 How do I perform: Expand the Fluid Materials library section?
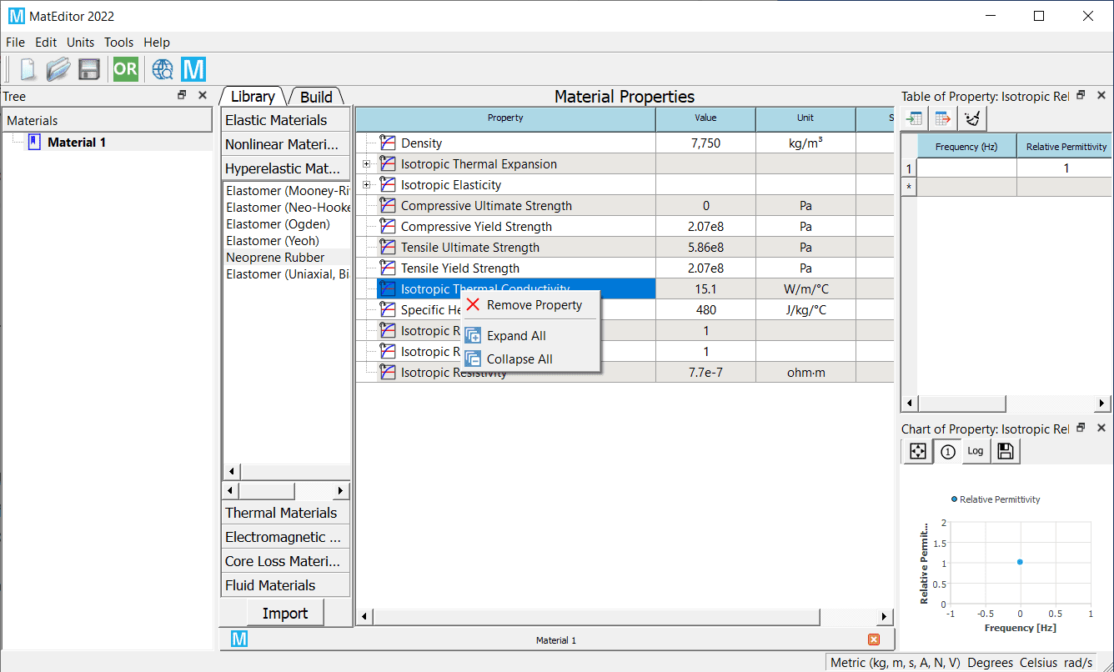[x=286, y=585]
